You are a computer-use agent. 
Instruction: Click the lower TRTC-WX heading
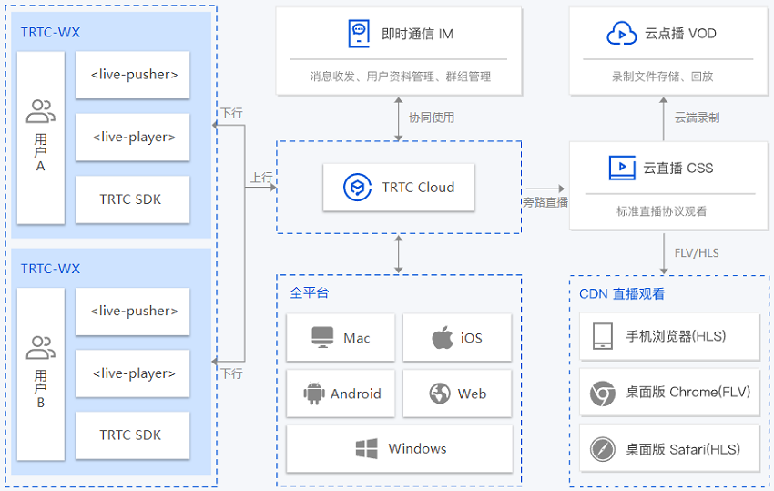coord(50,269)
